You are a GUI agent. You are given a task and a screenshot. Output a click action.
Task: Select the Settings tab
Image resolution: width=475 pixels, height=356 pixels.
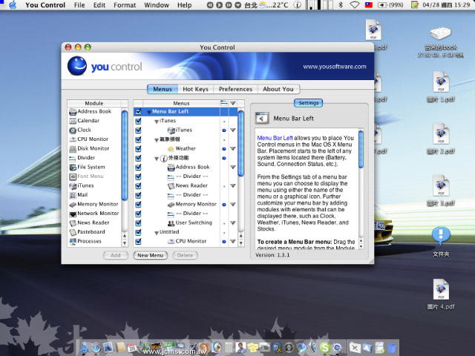pyautogui.click(x=309, y=103)
